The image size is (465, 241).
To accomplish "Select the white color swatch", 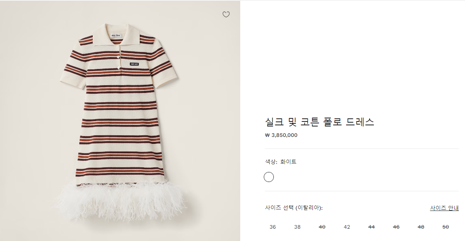I will (269, 177).
